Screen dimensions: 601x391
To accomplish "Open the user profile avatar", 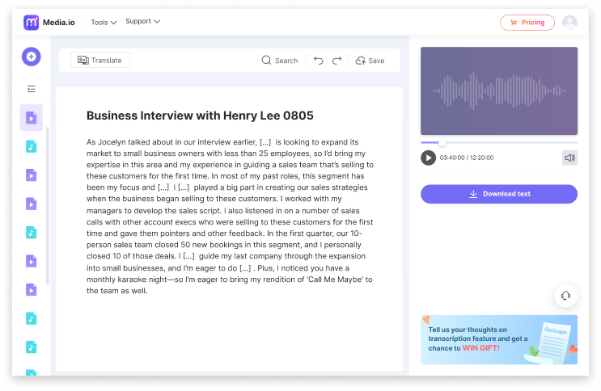I will pyautogui.click(x=569, y=22).
